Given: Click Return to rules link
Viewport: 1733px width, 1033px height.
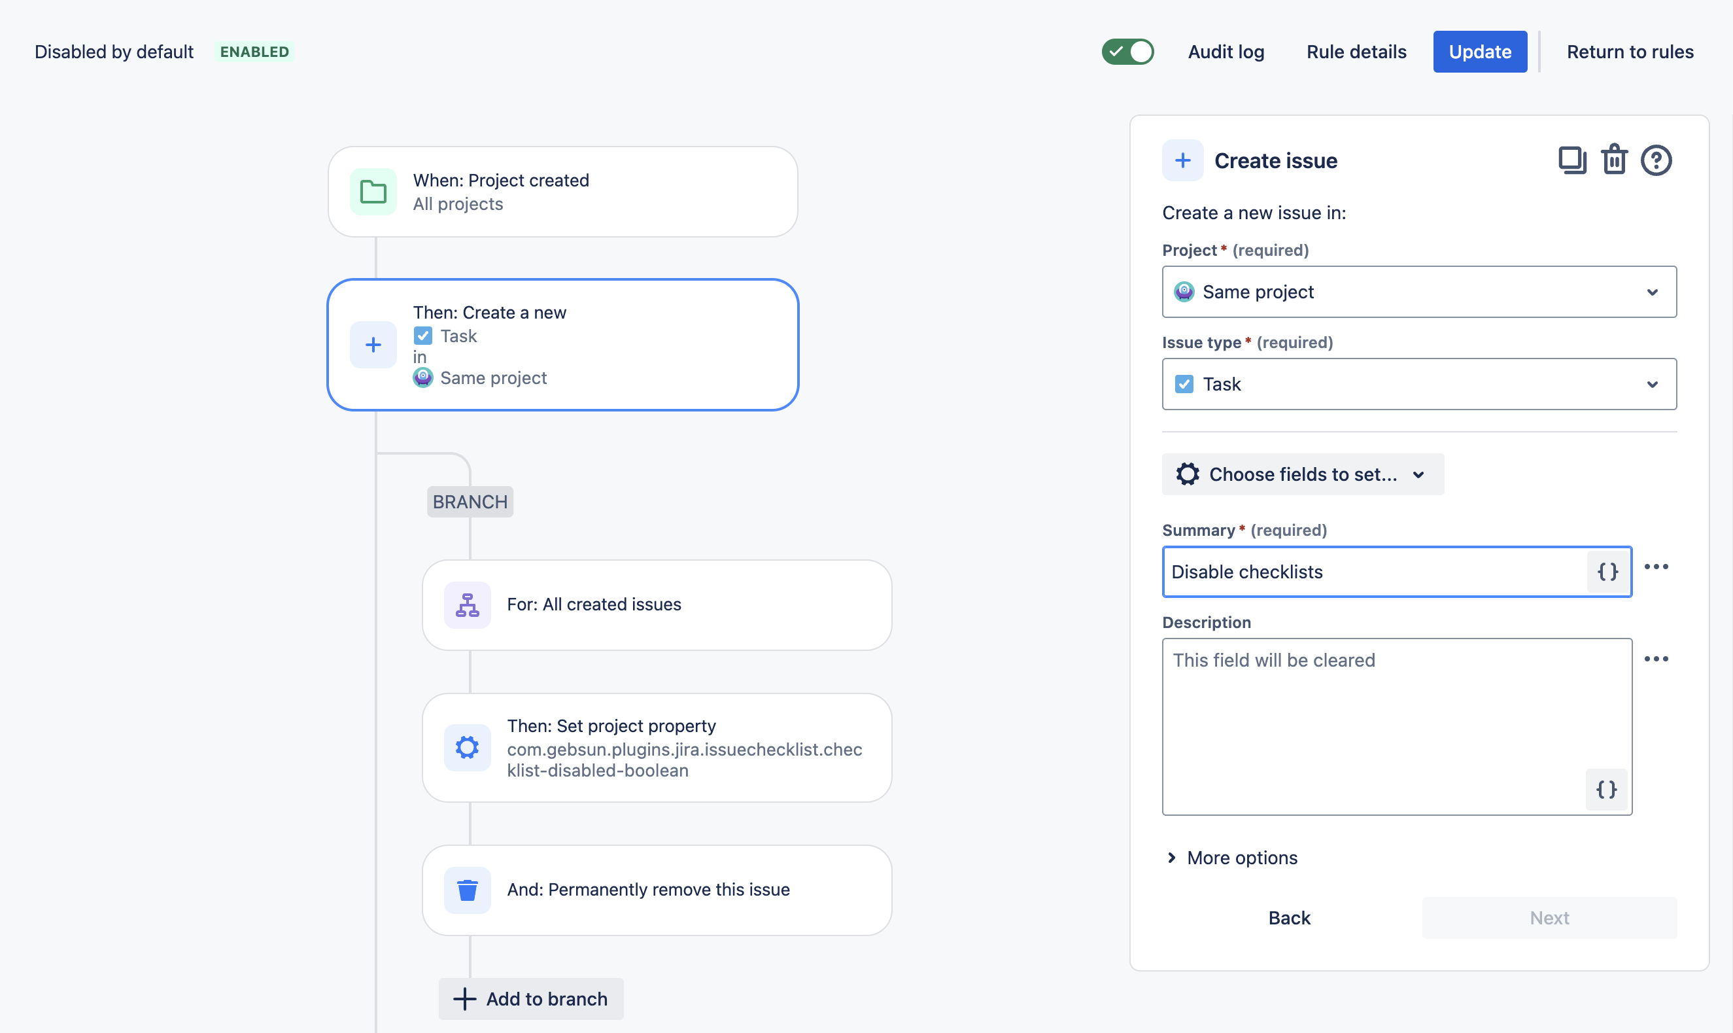Looking at the screenshot, I should [1629, 52].
